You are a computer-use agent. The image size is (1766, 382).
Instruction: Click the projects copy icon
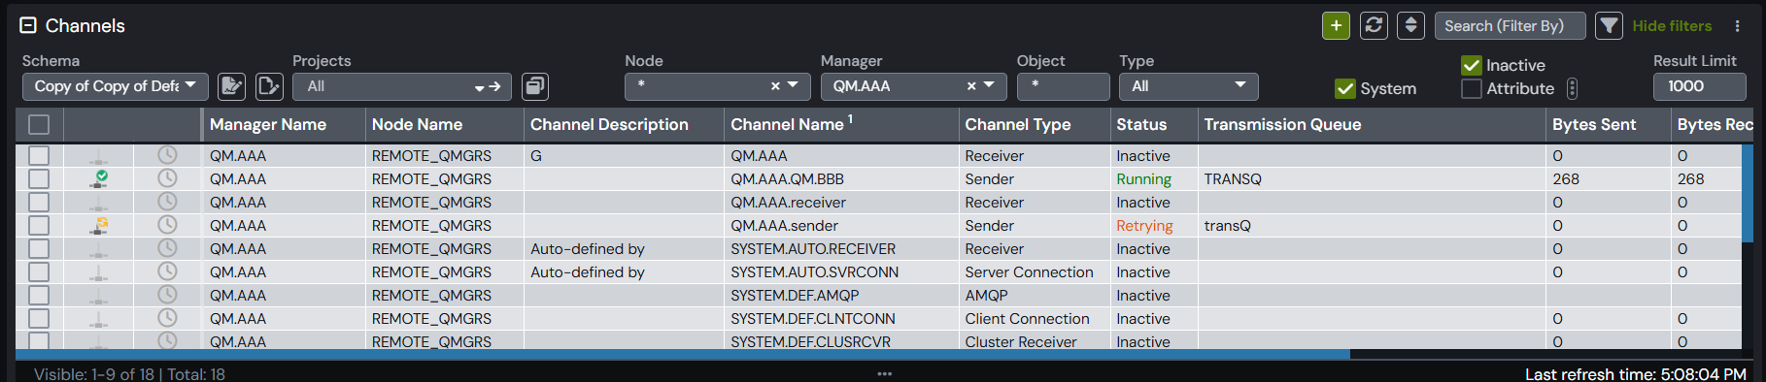[x=534, y=86]
